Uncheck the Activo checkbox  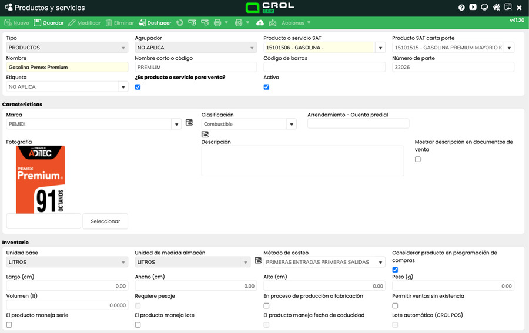coord(266,87)
